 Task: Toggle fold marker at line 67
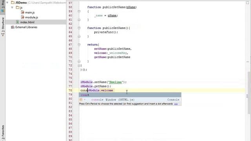click(79, 45)
